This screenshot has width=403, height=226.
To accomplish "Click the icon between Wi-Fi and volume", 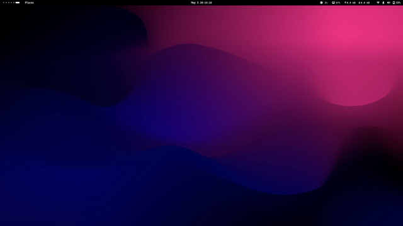I will pyautogui.click(x=383, y=3).
